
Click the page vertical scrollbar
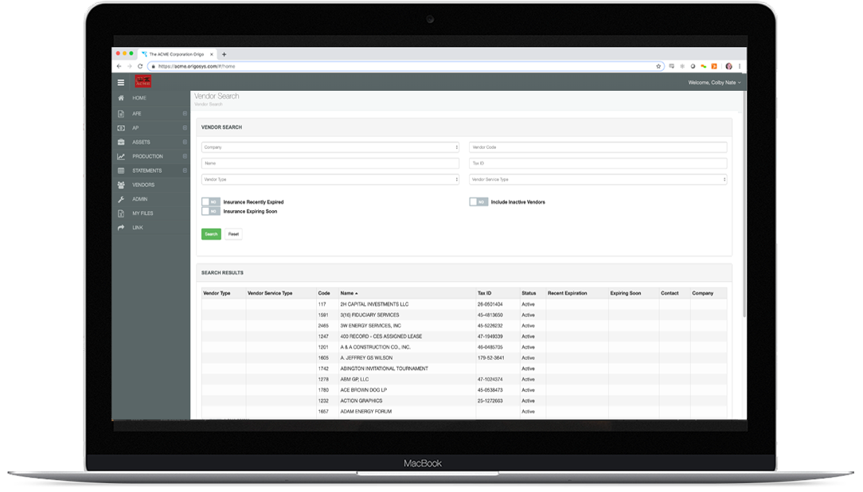[x=744, y=204]
